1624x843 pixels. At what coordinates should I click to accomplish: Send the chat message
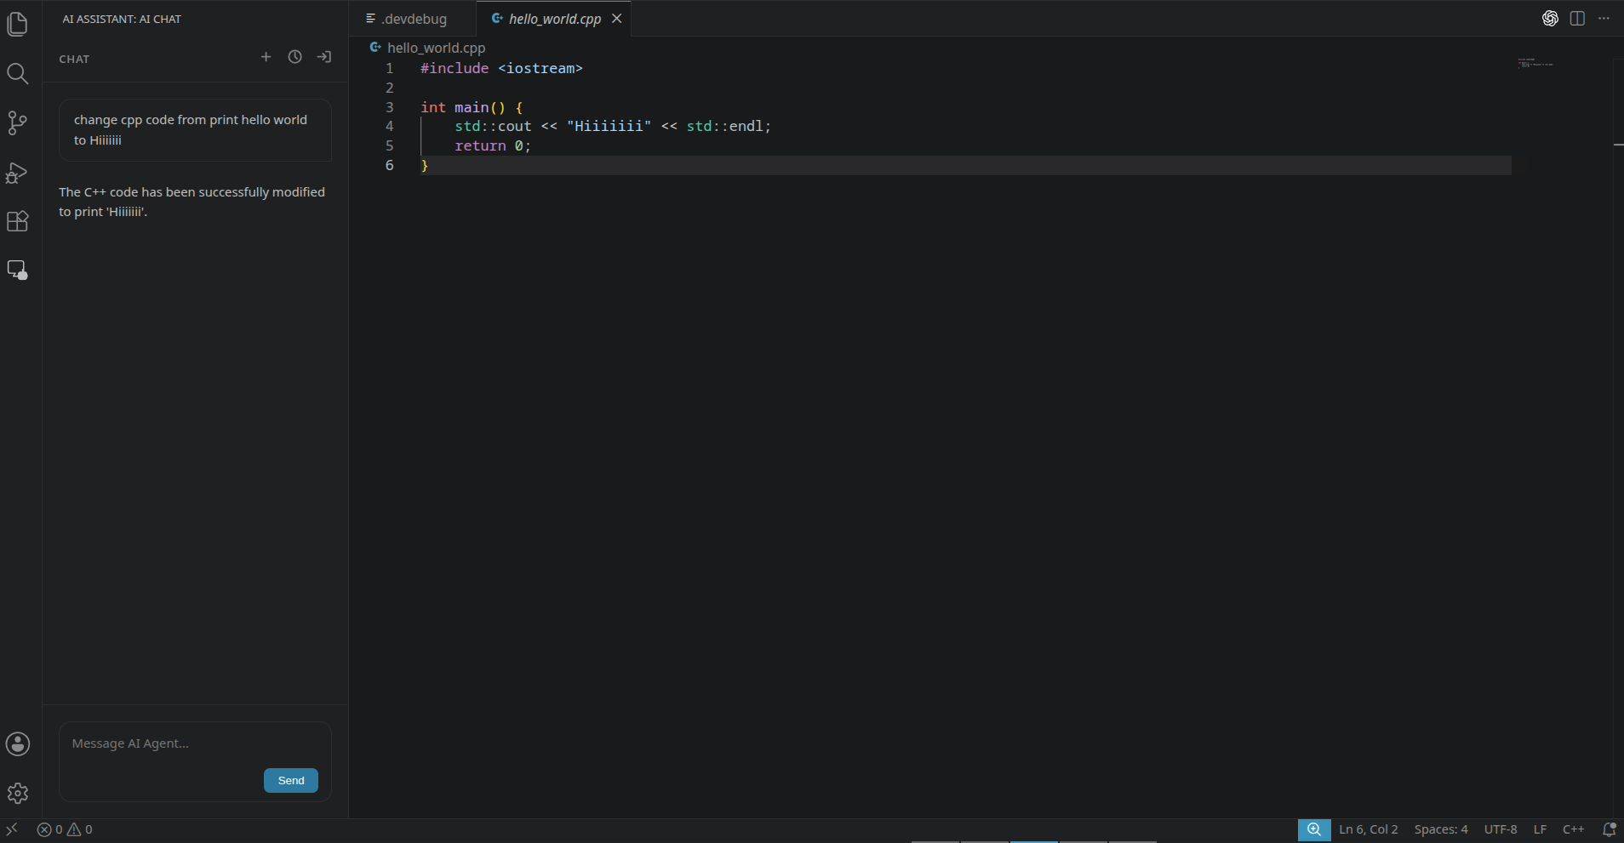point(291,780)
